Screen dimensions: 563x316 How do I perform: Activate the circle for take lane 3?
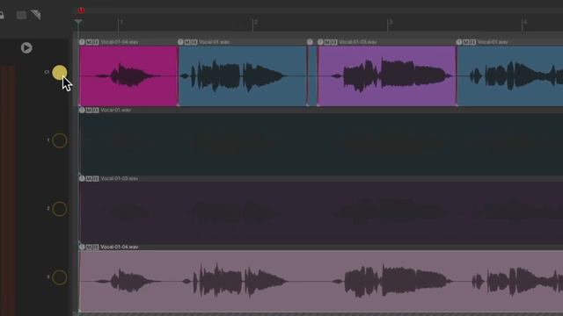click(x=60, y=277)
